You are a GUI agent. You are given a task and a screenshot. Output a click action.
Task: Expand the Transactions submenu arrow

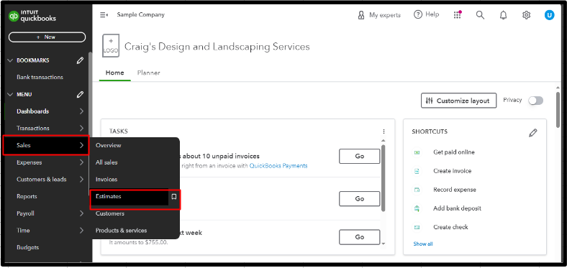click(81, 128)
